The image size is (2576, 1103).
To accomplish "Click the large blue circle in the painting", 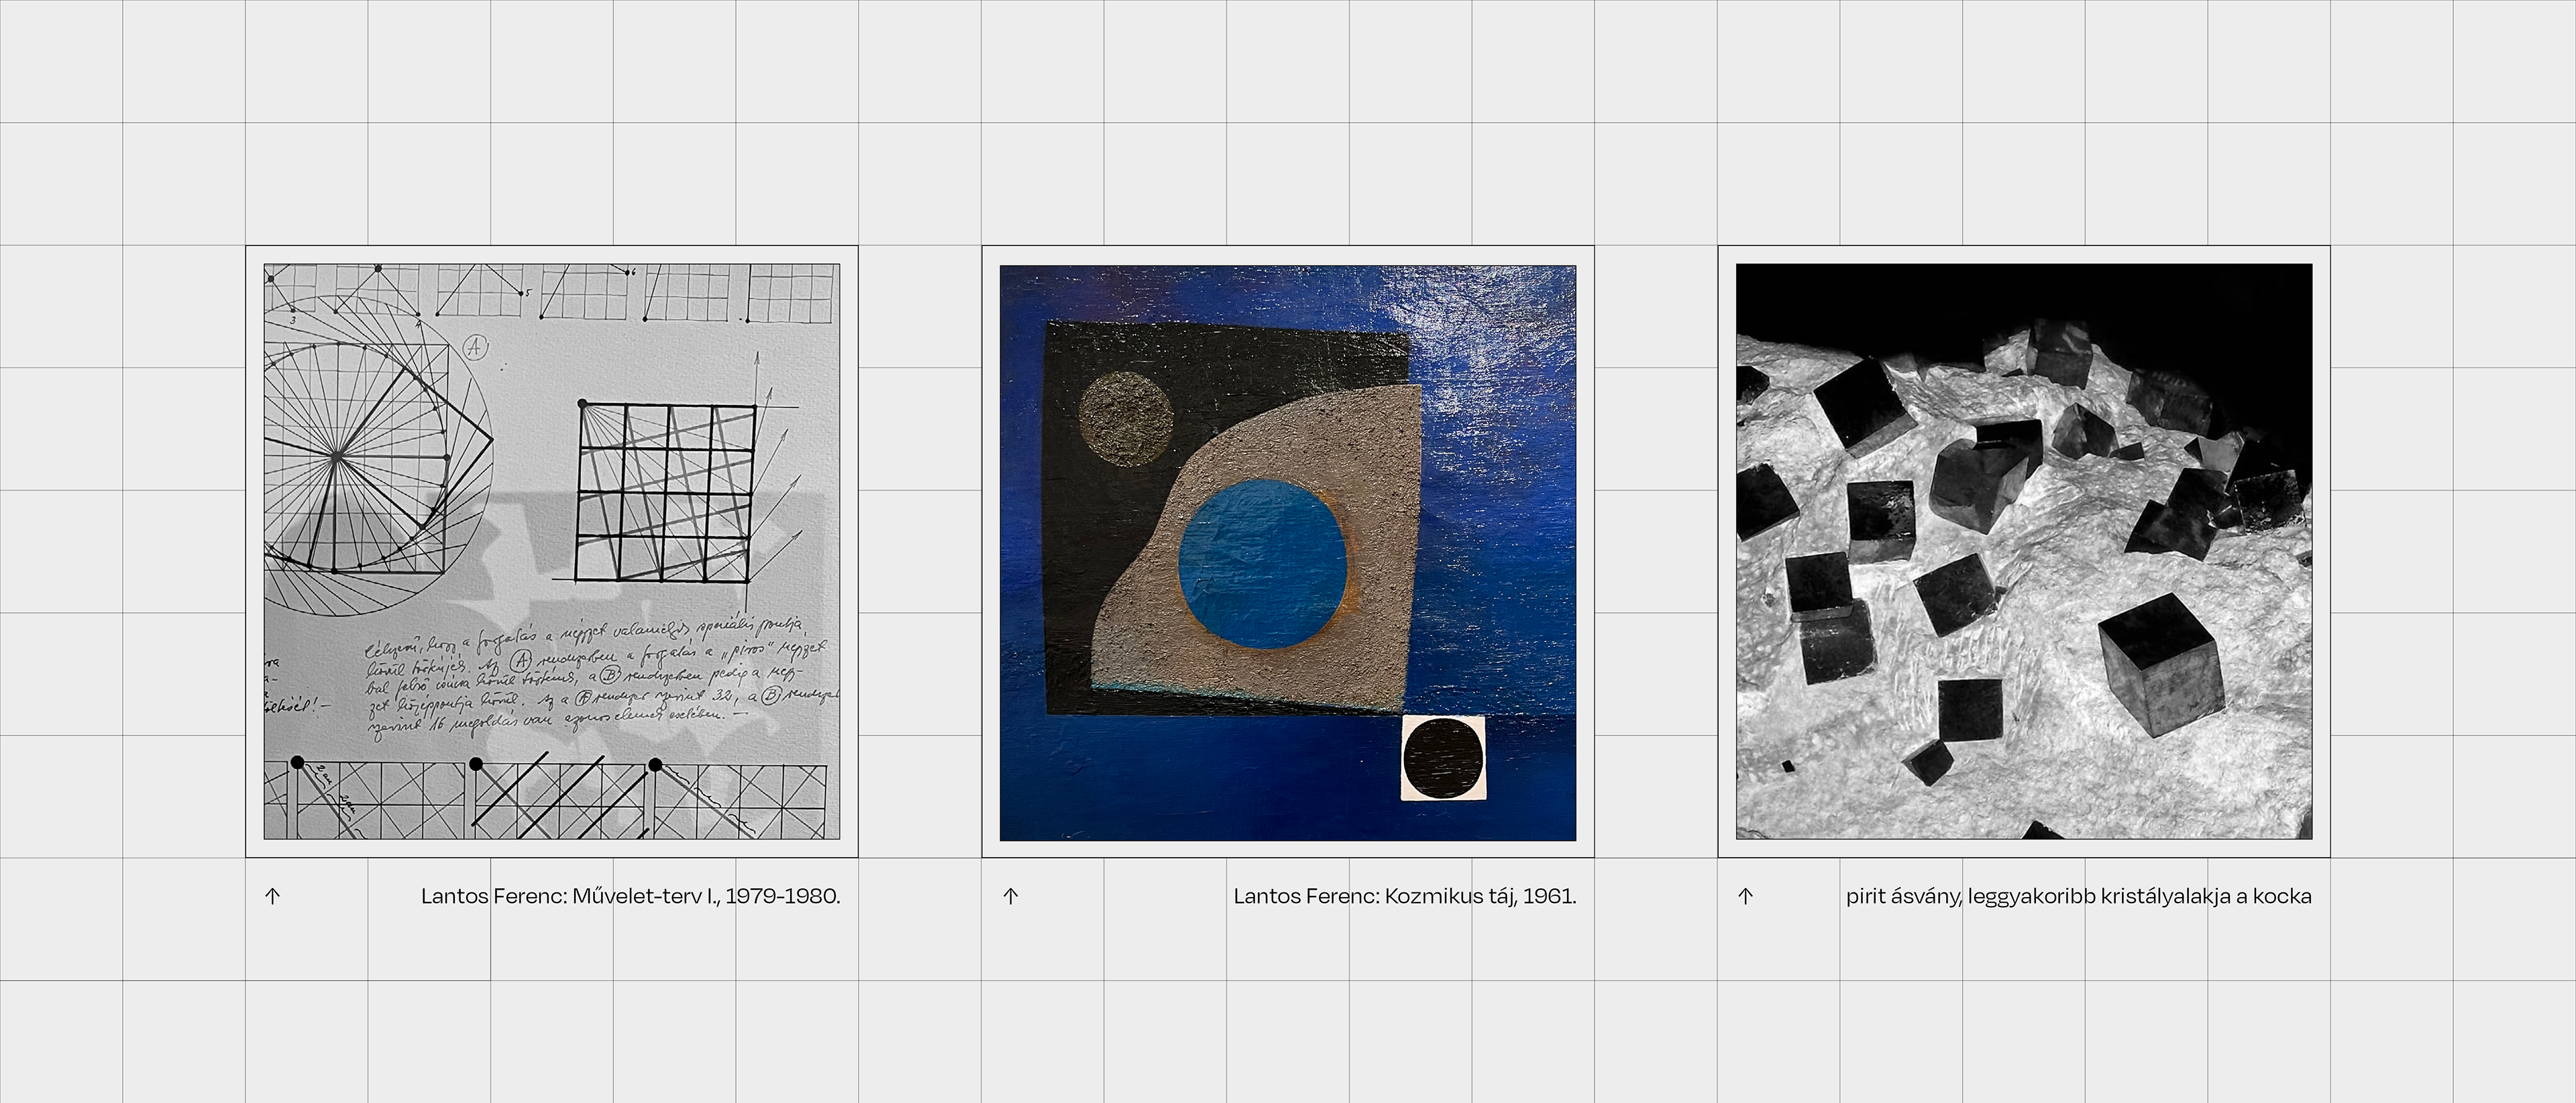I will click(x=1262, y=565).
